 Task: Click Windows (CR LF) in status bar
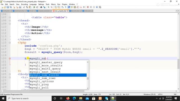pos(149,94)
